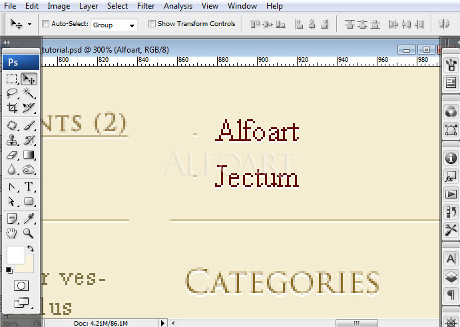
Task: Open the Window menu
Action: (242, 6)
